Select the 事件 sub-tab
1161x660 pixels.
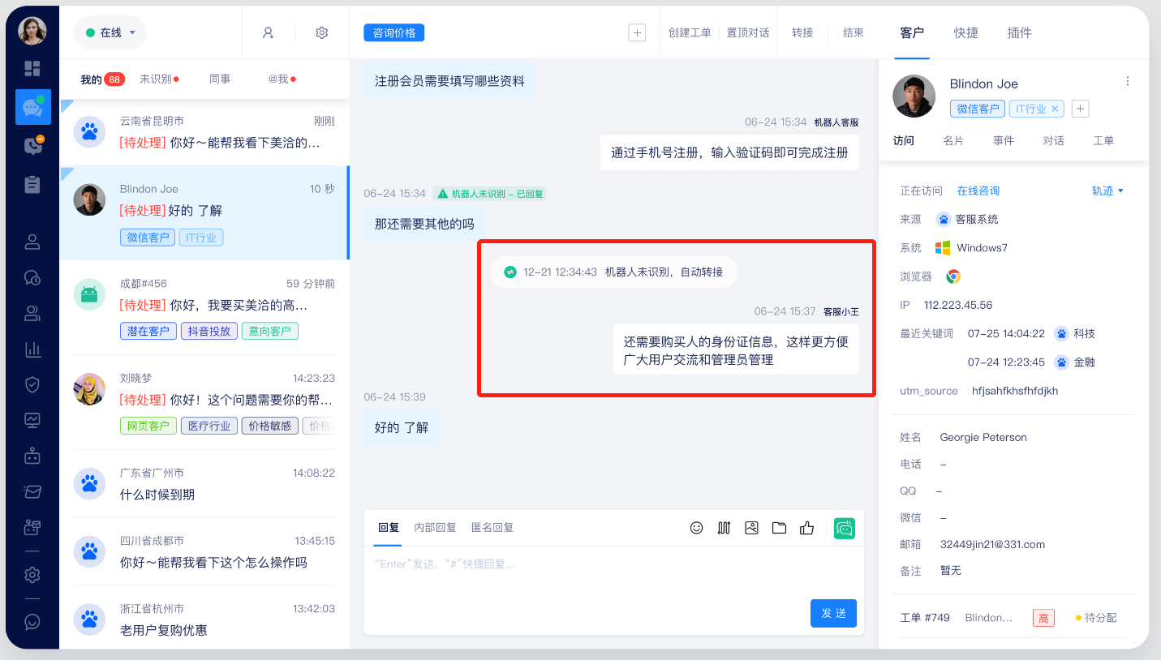pos(1004,140)
